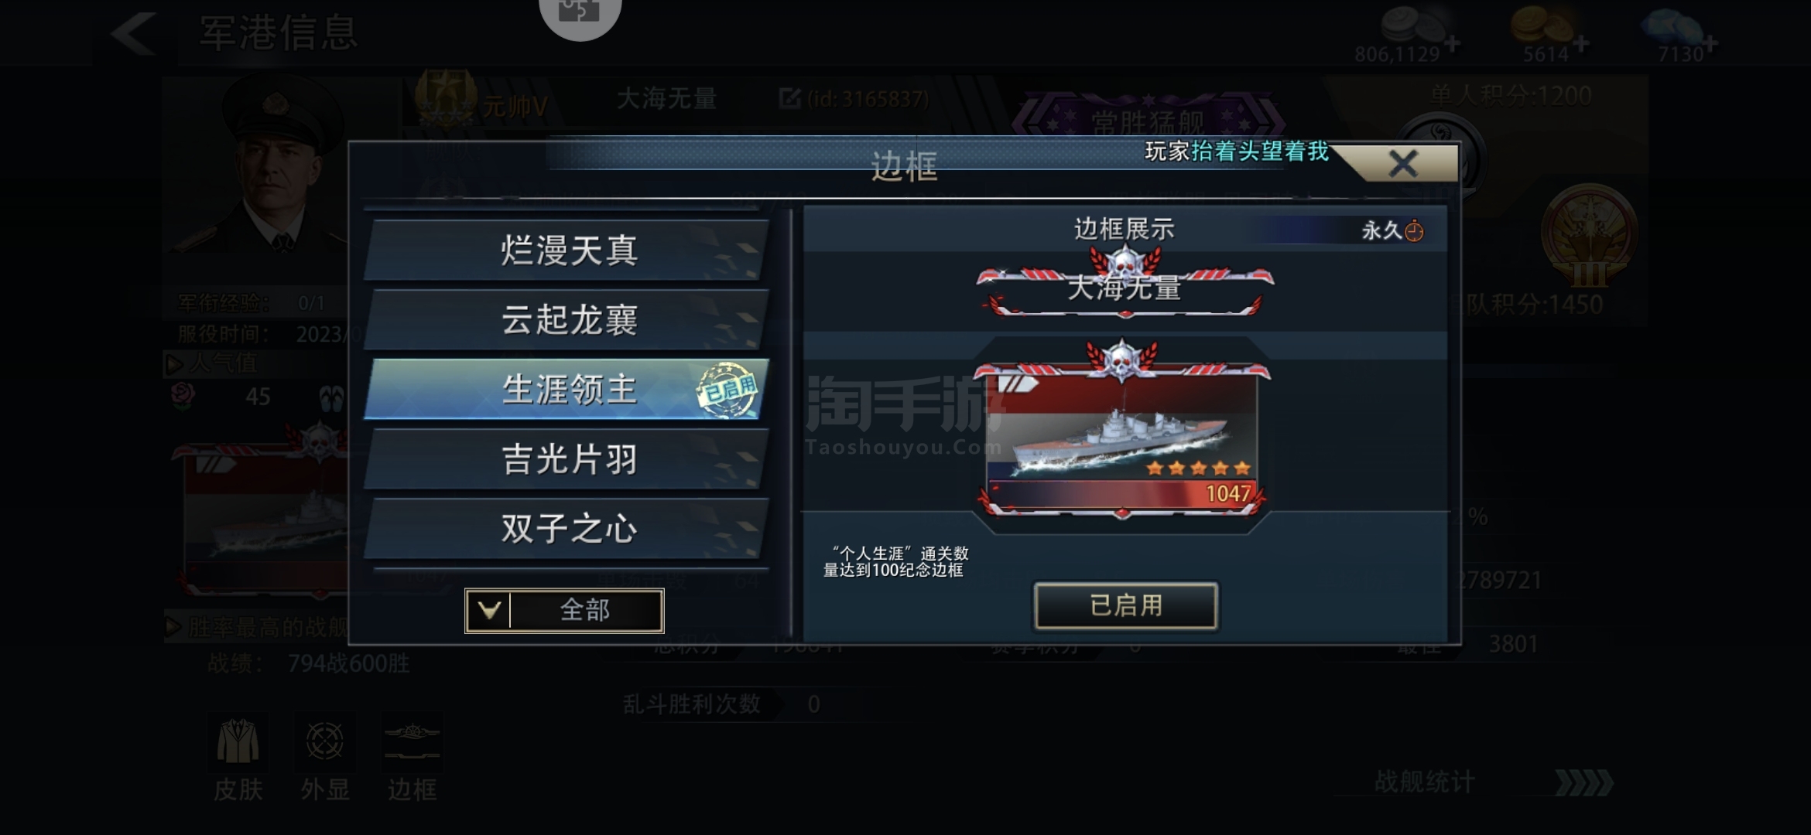Select the 云起龙襄 frame
Viewport: 1811px width, 835px height.
click(567, 319)
